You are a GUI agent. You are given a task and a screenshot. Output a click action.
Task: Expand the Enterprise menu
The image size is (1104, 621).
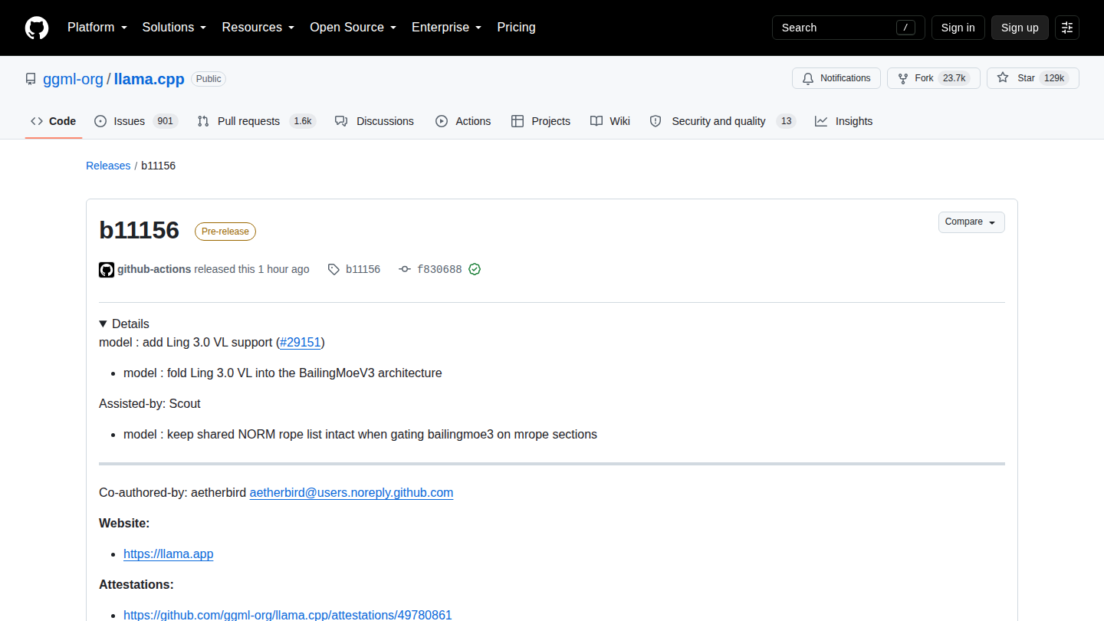(x=446, y=28)
